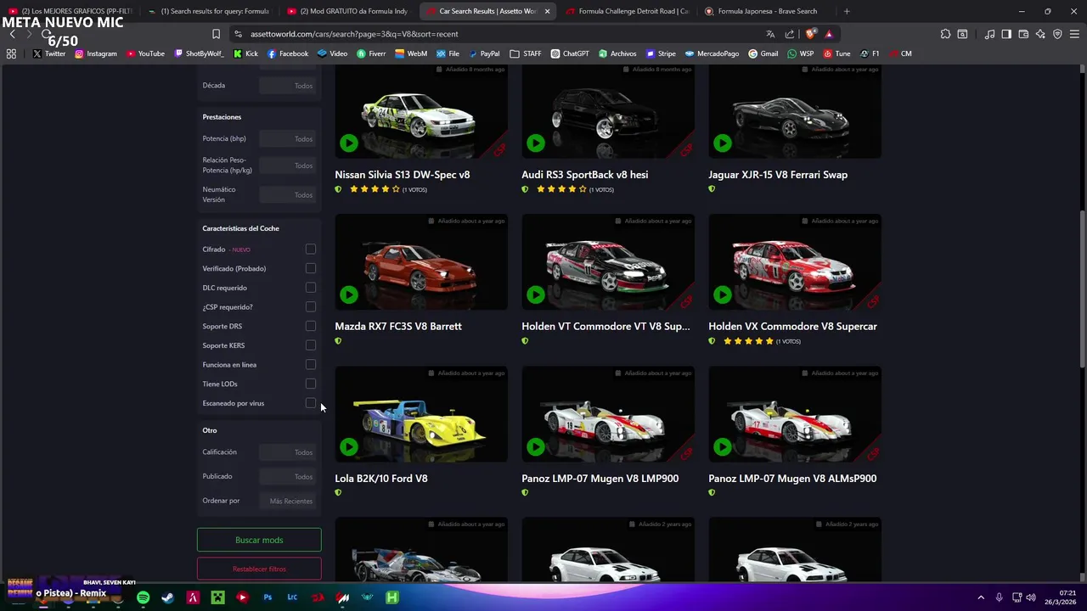This screenshot has height=611, width=1087.
Task: Open the Publicado dropdown
Action: tap(288, 477)
